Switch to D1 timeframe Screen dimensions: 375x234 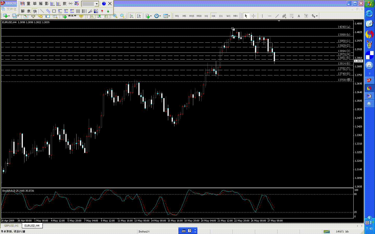click(x=221, y=16)
